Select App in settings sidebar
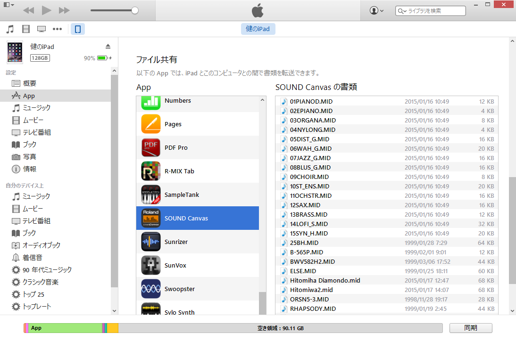516x341 pixels. (55, 96)
